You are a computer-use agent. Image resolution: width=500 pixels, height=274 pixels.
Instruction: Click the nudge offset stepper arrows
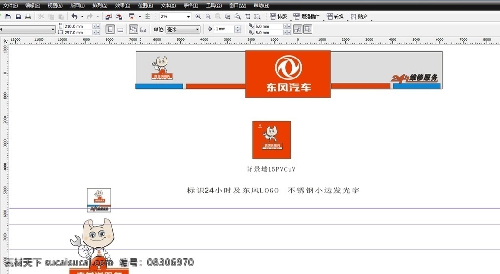tap(238, 29)
